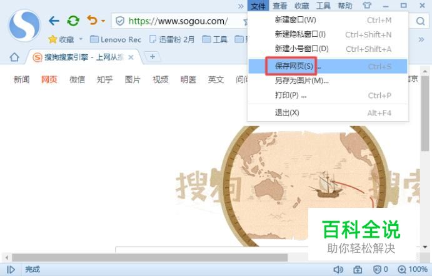Click the address bar URL field
432x276 pixels.
pos(179,21)
